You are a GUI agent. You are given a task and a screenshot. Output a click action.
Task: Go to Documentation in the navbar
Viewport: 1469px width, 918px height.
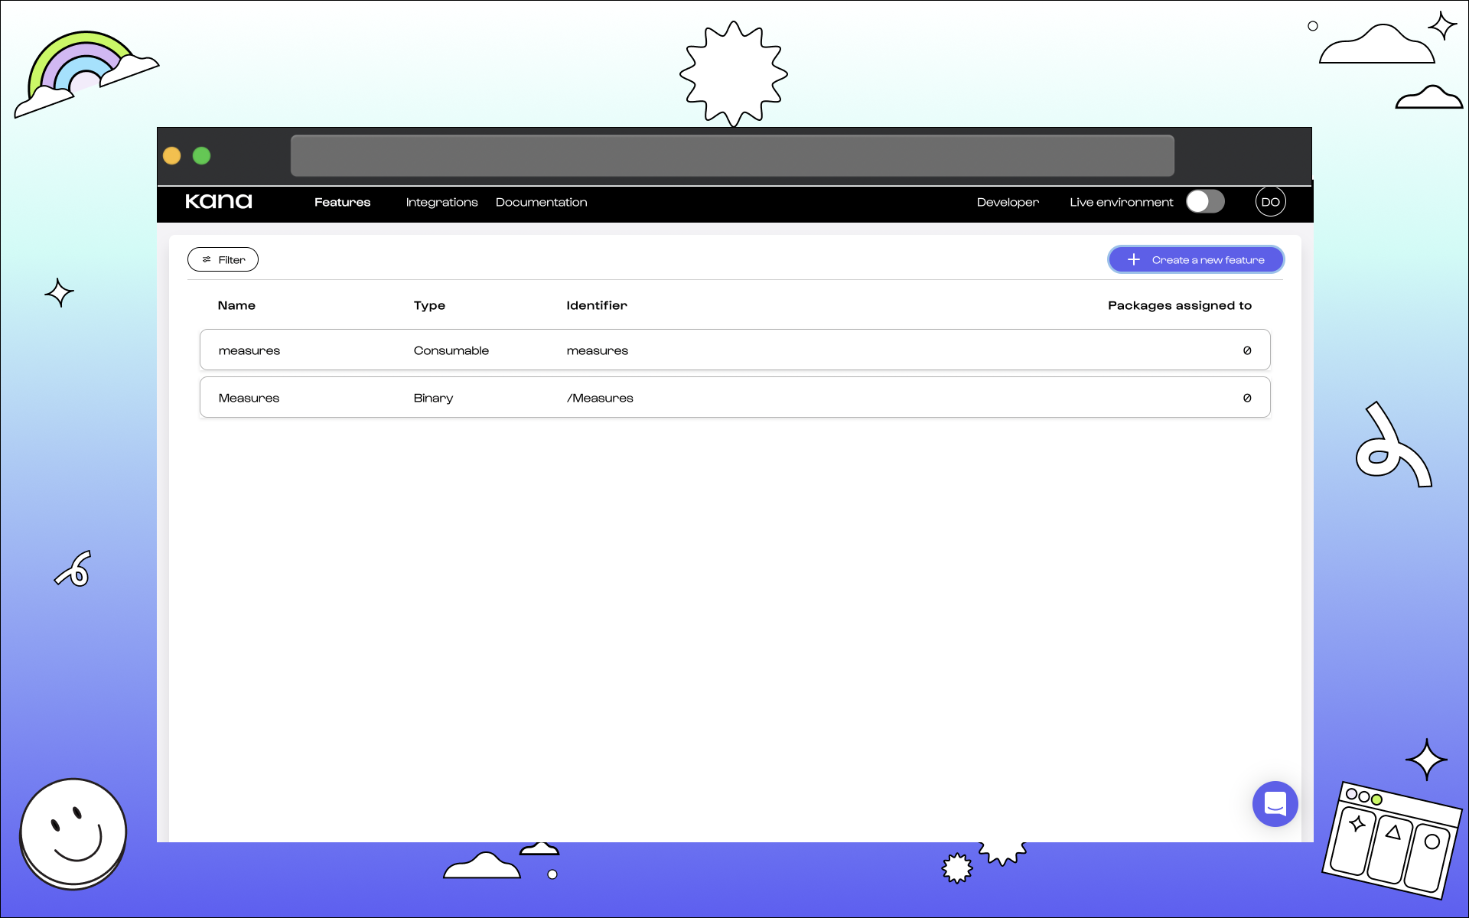pyautogui.click(x=541, y=202)
